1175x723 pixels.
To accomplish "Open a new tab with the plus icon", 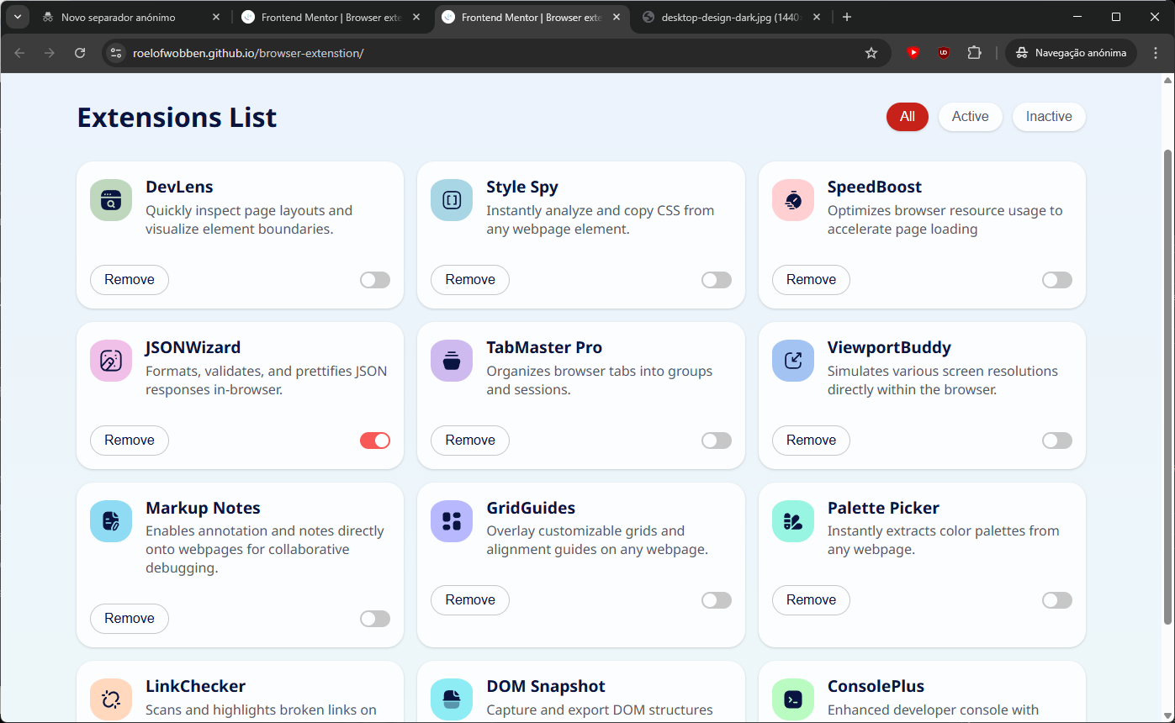I will (847, 17).
